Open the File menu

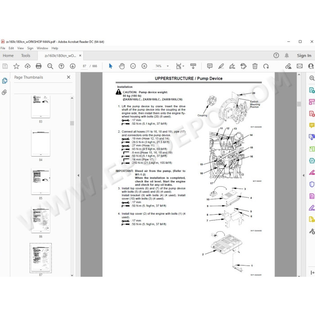(x=3, y=48)
